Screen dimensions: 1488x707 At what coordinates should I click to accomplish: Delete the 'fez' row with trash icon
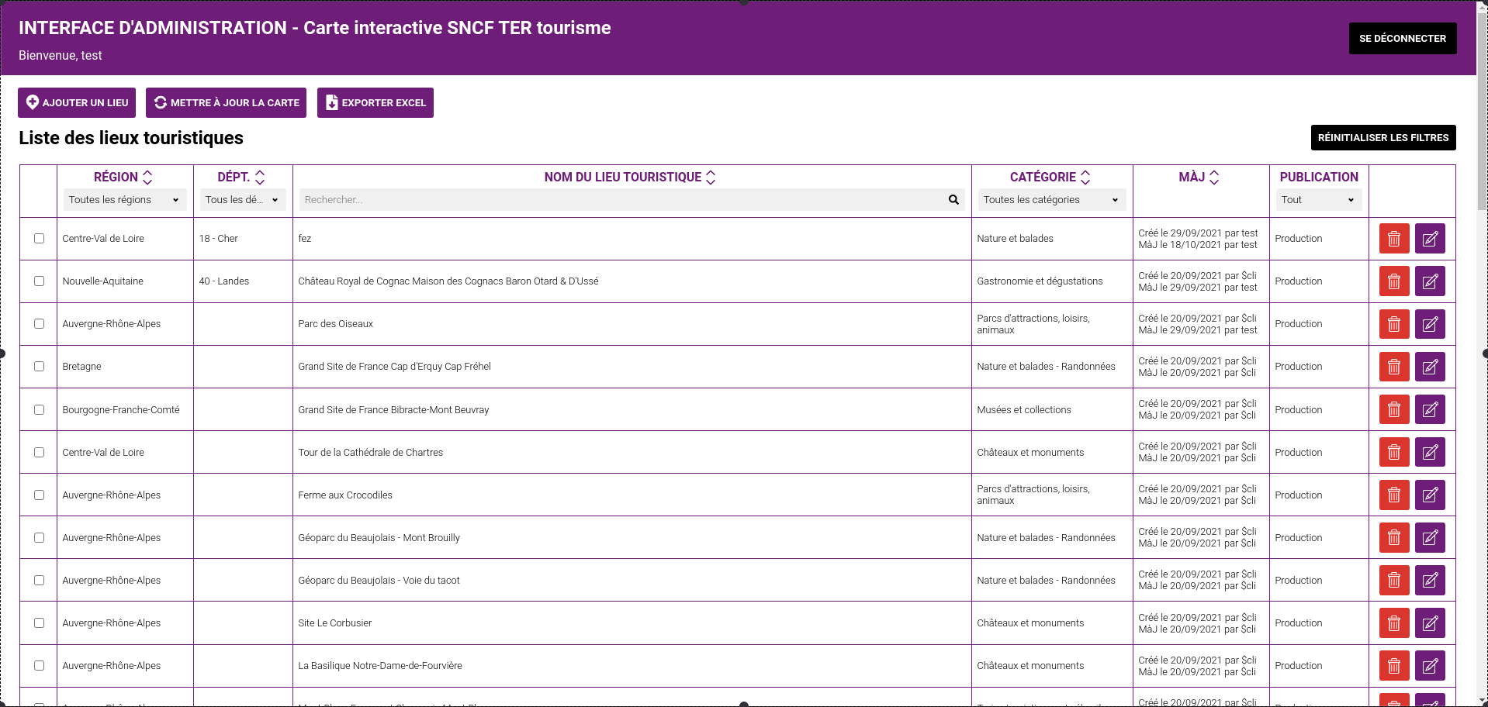(1393, 239)
